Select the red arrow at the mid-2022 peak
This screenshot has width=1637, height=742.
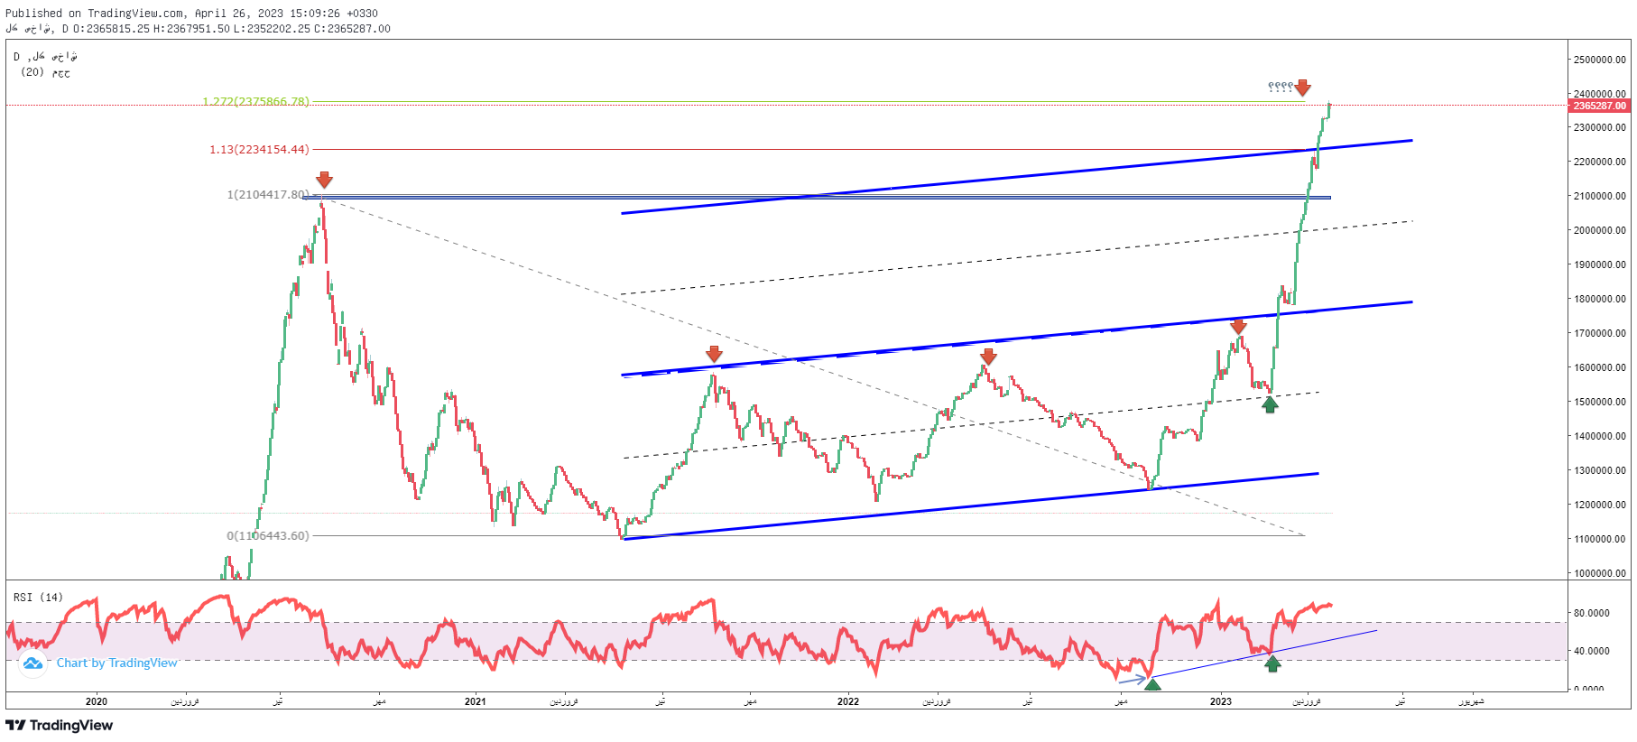pos(988,357)
